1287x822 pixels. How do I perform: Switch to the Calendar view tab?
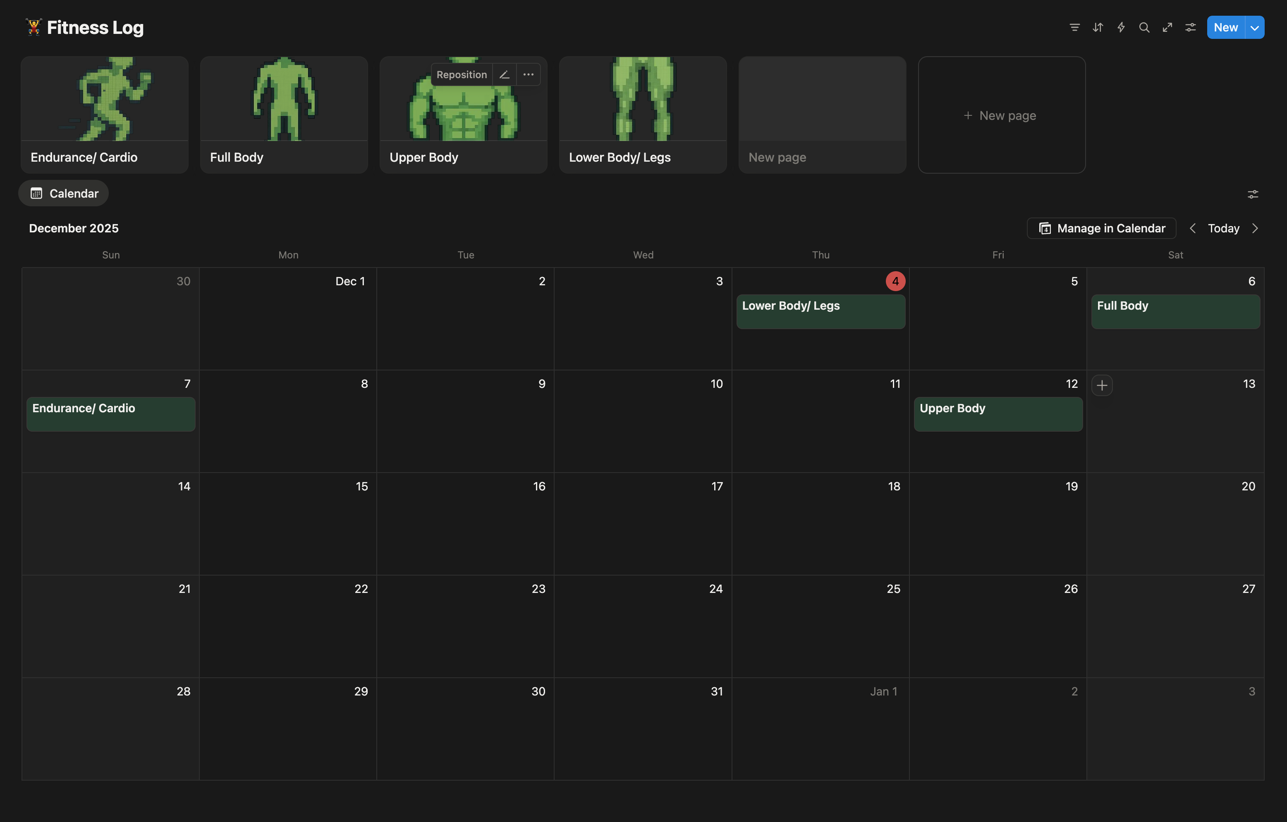click(63, 193)
